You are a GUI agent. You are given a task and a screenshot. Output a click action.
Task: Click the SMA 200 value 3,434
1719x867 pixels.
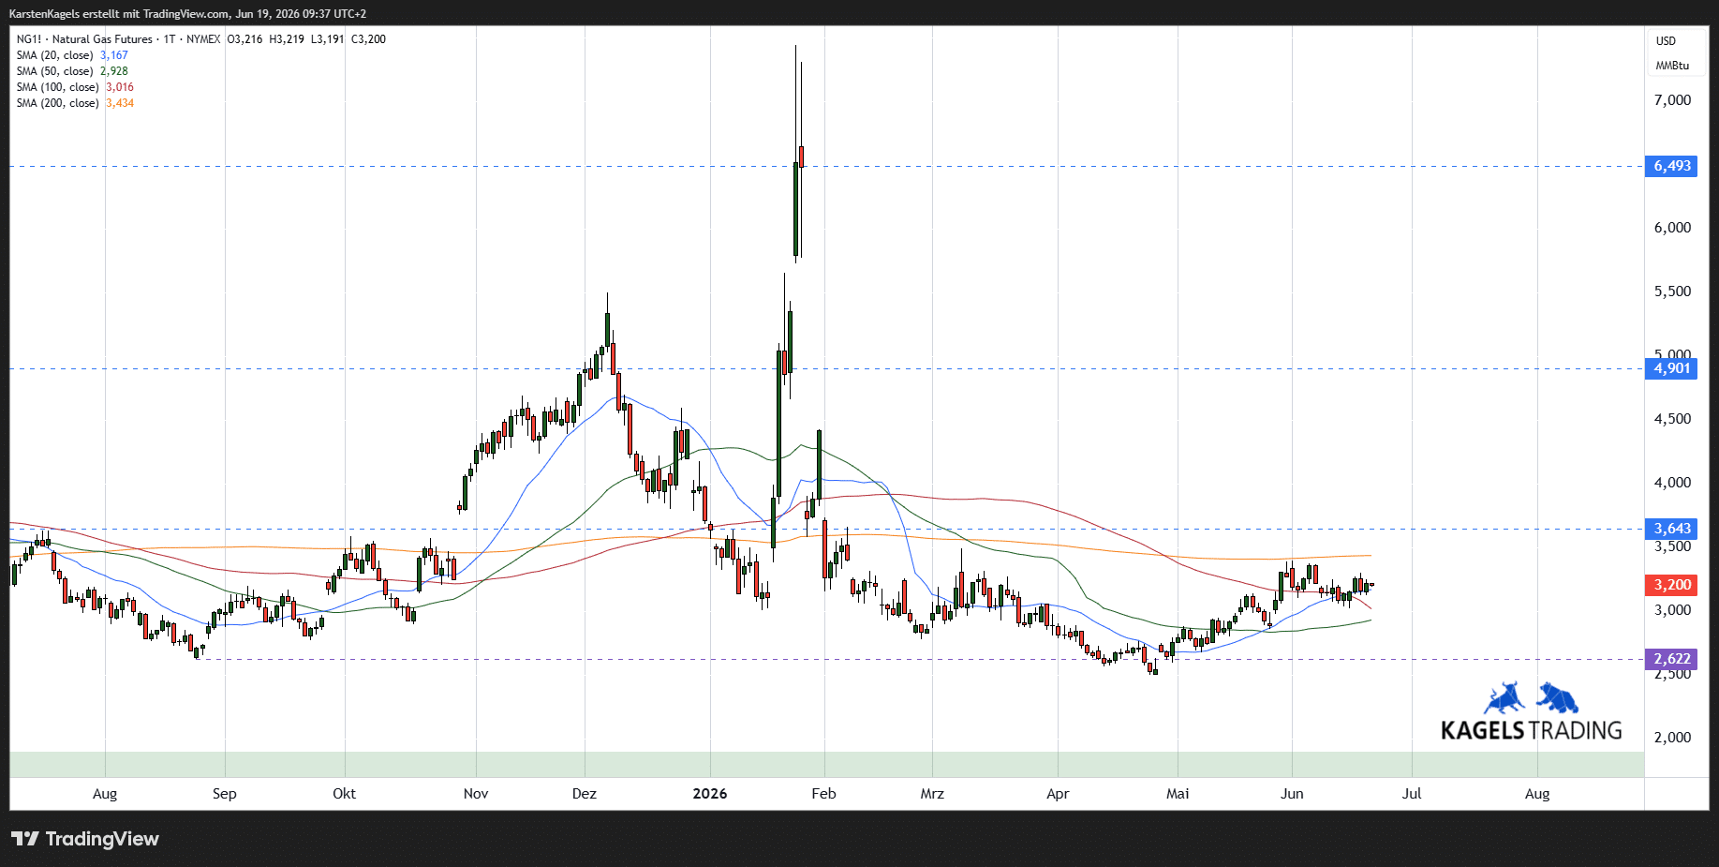(120, 103)
